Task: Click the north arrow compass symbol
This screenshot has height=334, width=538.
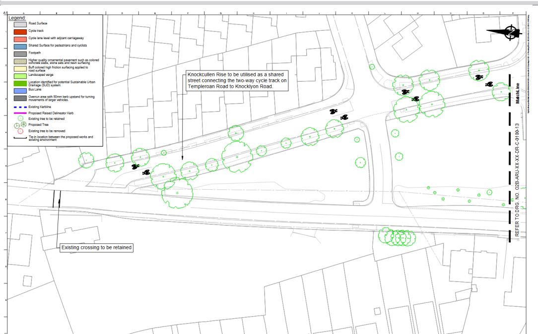Action: [x=505, y=32]
